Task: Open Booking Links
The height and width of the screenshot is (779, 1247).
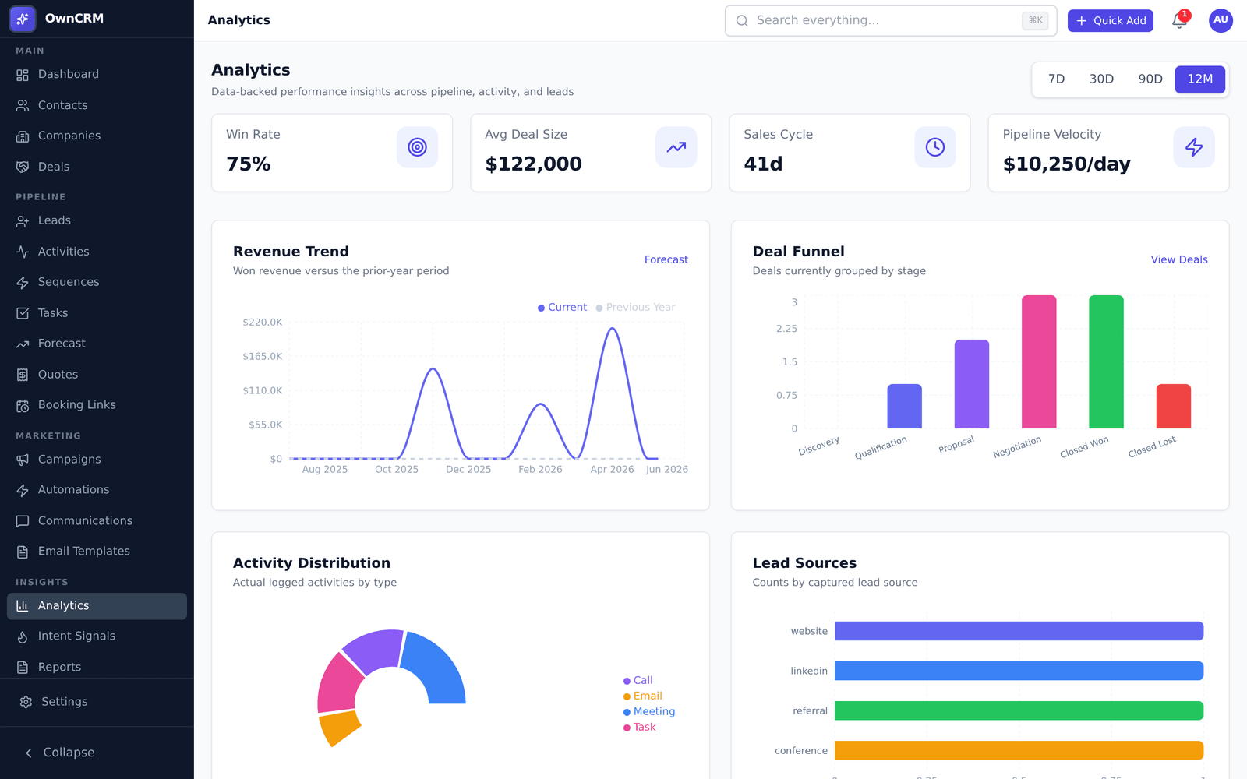Action: click(x=97, y=405)
